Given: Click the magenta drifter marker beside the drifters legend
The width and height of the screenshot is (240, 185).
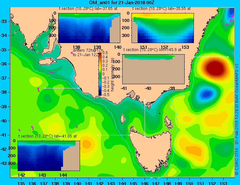Looking at the screenshot, I should point(72,53).
